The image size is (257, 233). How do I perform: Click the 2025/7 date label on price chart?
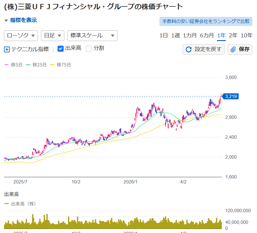coord(20,182)
